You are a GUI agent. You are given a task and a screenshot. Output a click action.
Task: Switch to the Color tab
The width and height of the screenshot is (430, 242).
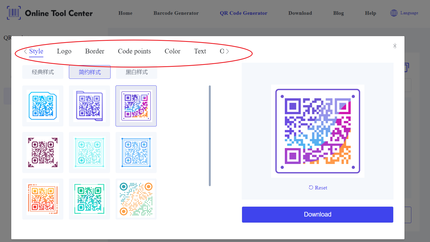click(172, 51)
